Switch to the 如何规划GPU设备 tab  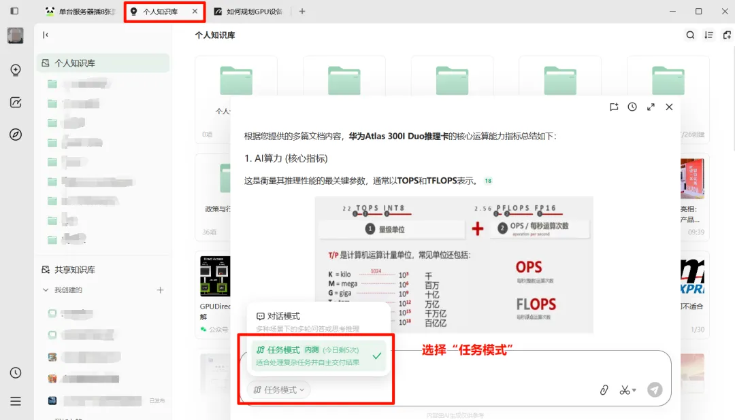(248, 12)
